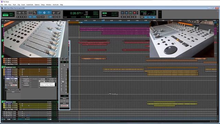Open the AudioSuite menu
Image resolution: width=220 pixels, height=124 pixels.
[30, 4]
